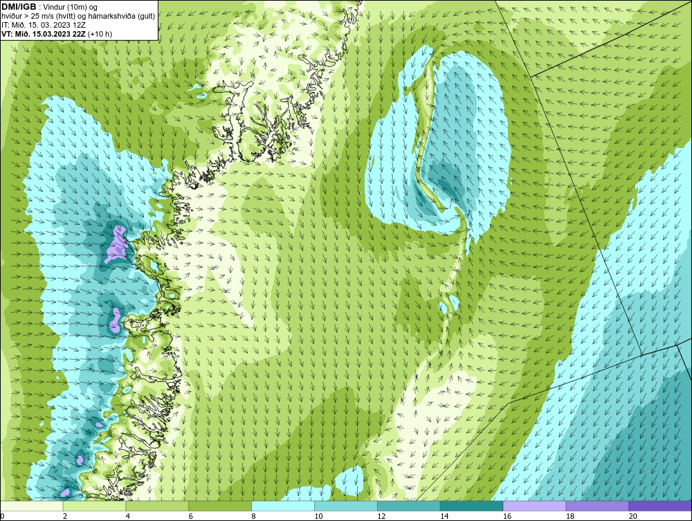
Task: Click the 6–8 m/s olive green swatch
Action: coord(220,506)
